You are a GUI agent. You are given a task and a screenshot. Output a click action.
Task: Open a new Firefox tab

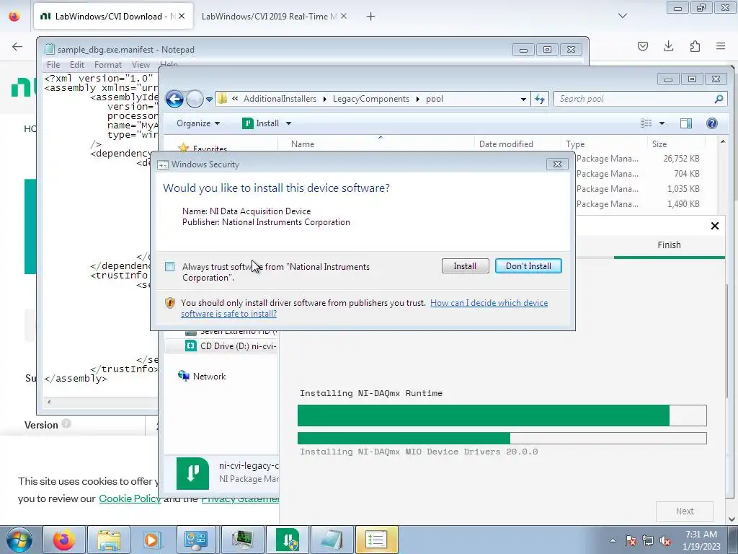tap(371, 17)
